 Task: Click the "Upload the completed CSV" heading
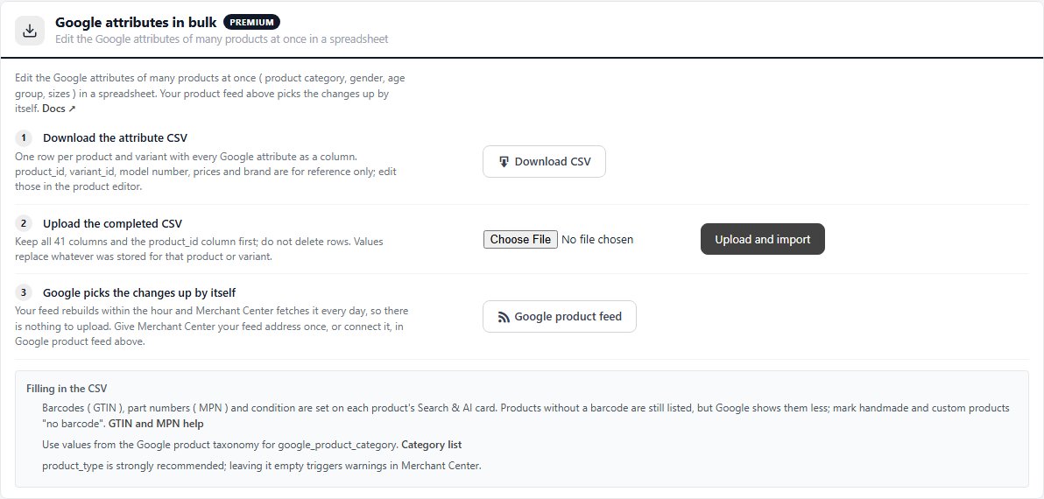click(x=112, y=224)
